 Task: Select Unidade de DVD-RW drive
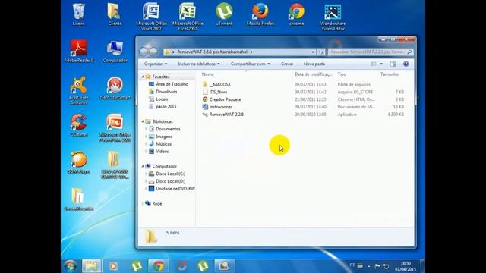tap(172, 189)
